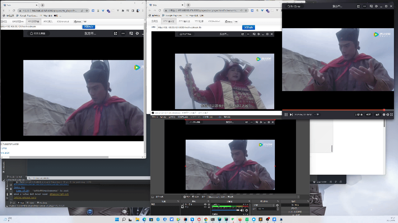Select the RTC publish tab in left page
This screenshot has width=398, height=223.
[48, 22]
